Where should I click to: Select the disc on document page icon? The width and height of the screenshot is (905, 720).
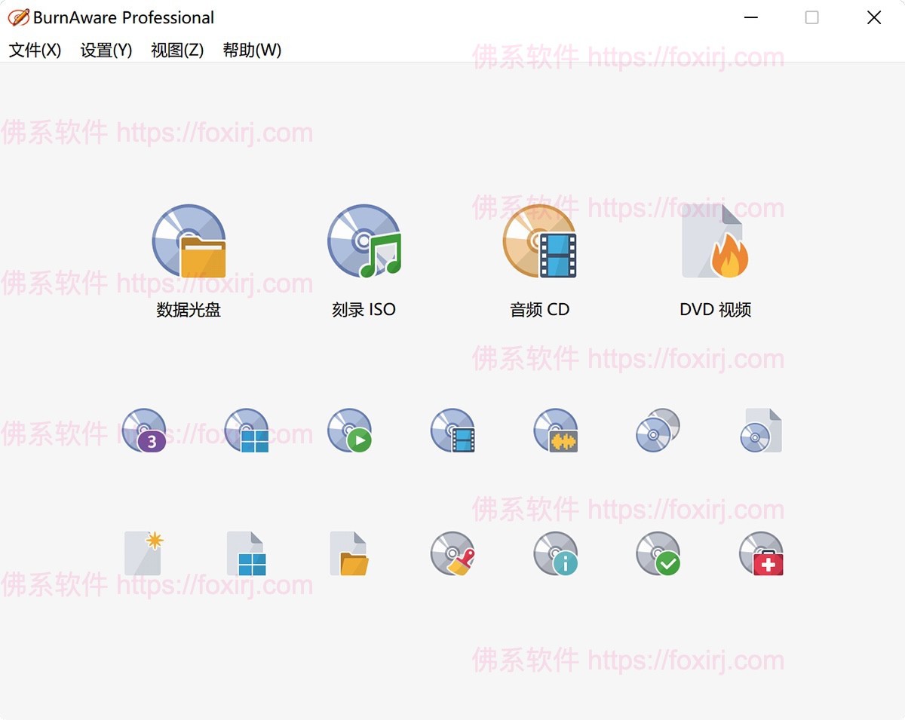[761, 430]
